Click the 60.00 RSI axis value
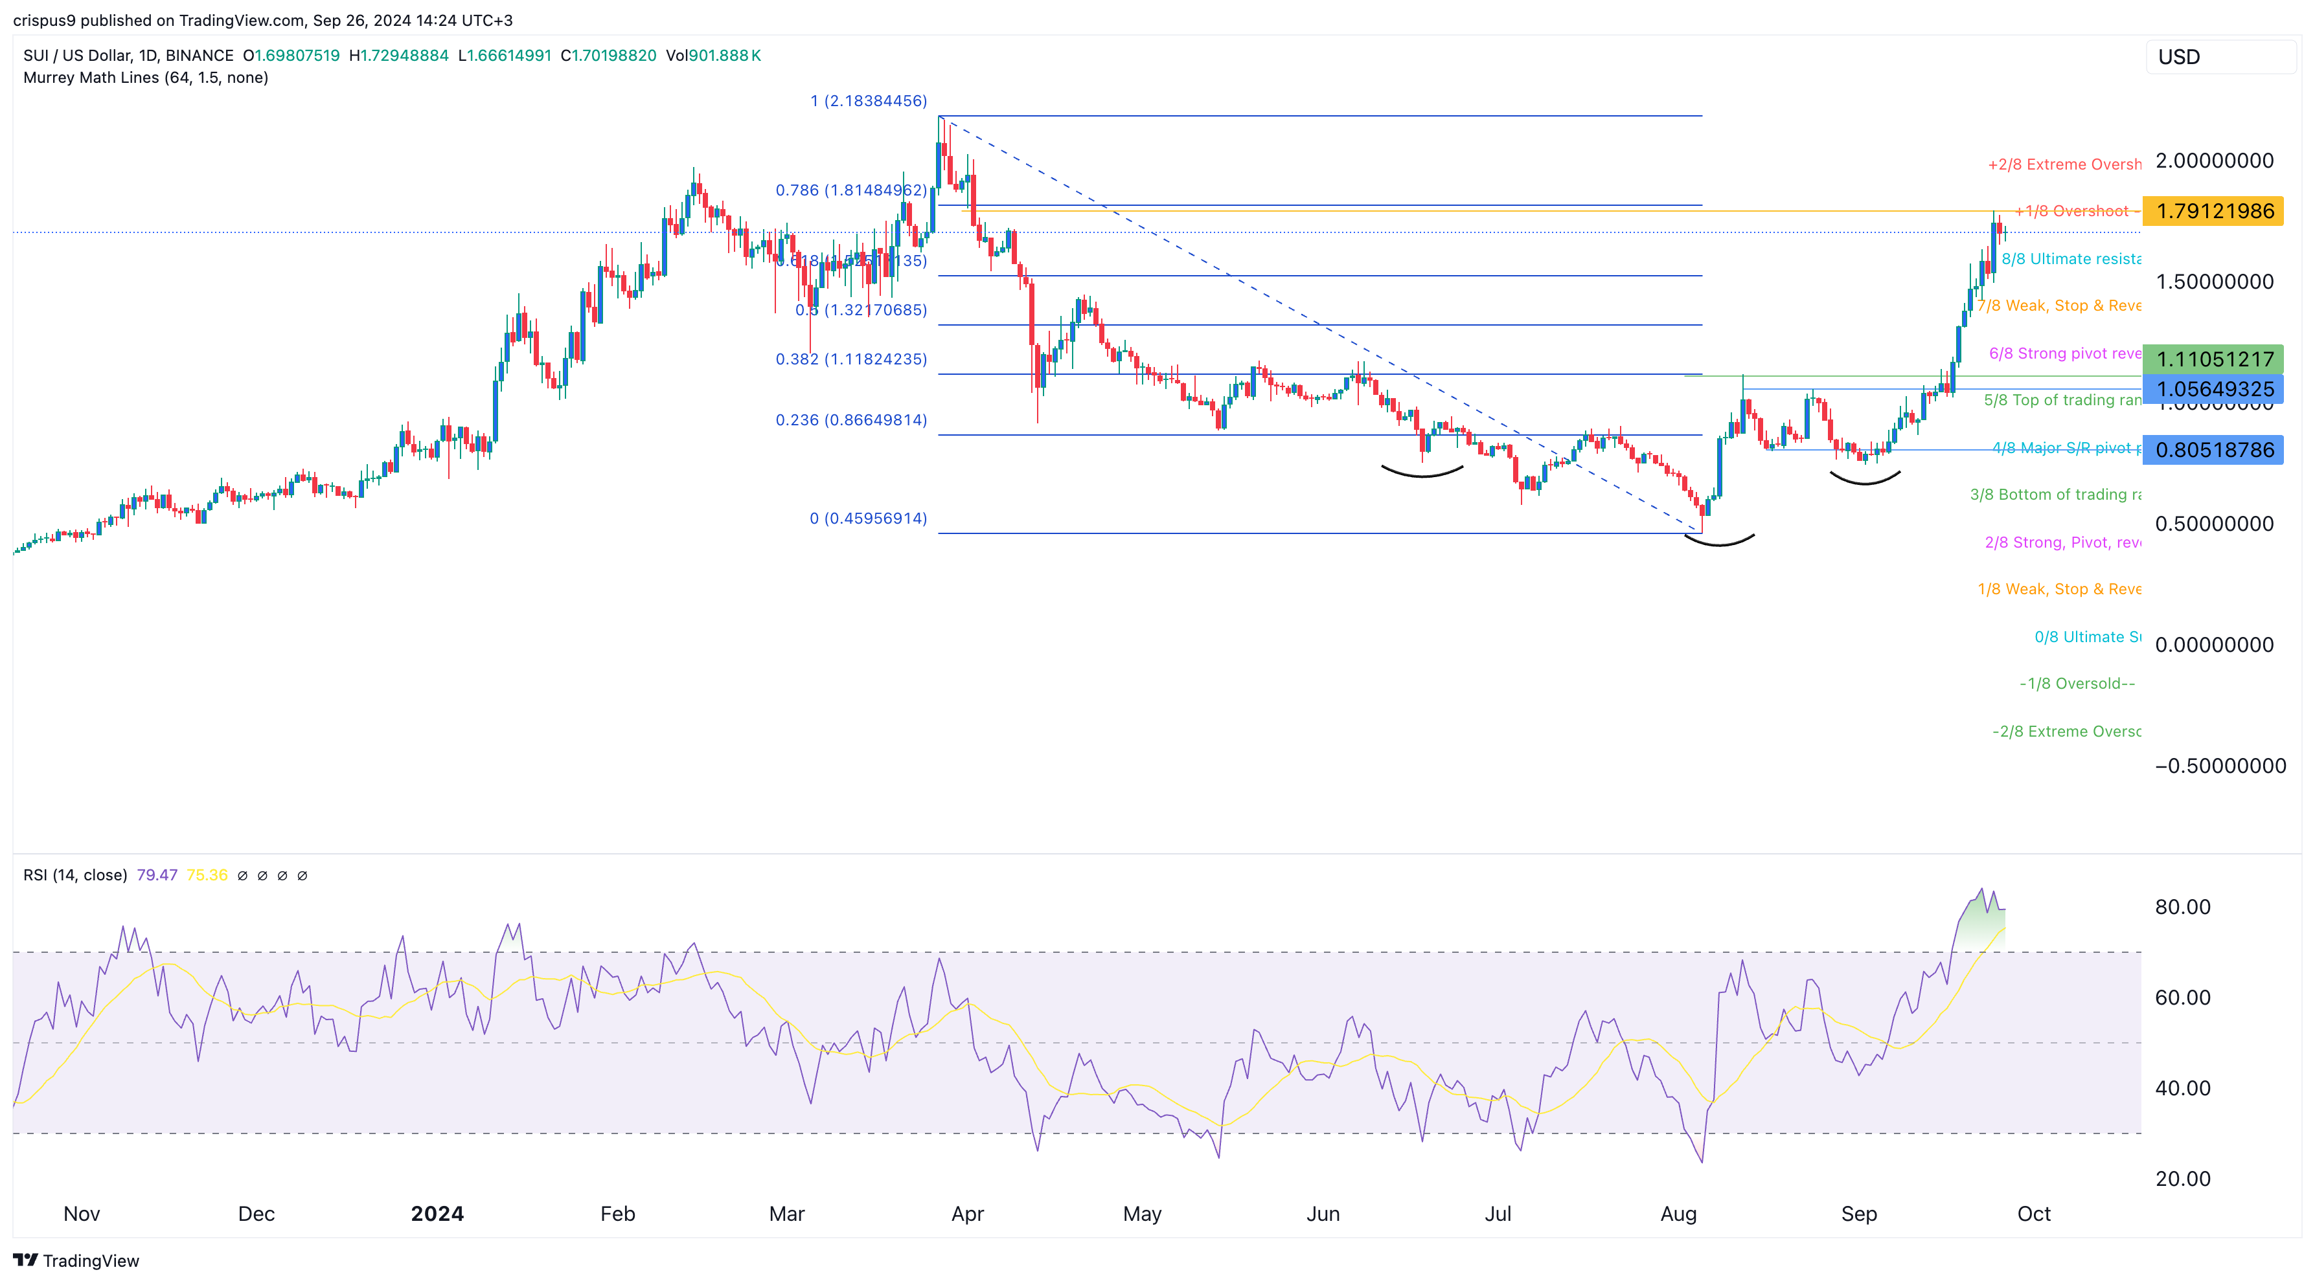This screenshot has height=1283, width=2315. [2183, 998]
